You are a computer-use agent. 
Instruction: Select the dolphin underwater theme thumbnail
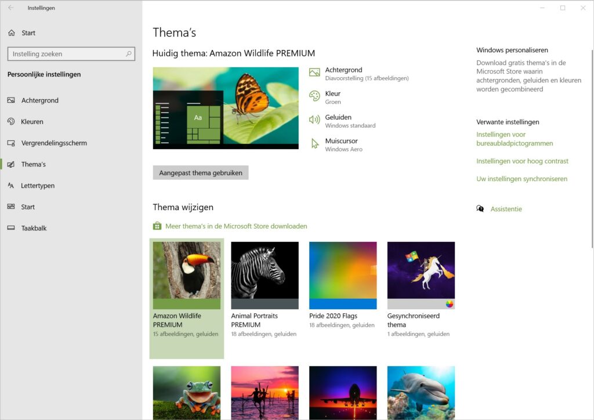tap(421, 393)
